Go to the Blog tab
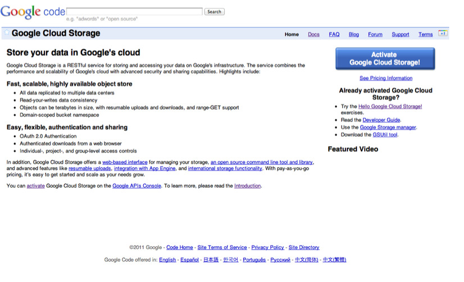Image resolution: width=464 pixels, height=282 pixels. [x=354, y=35]
